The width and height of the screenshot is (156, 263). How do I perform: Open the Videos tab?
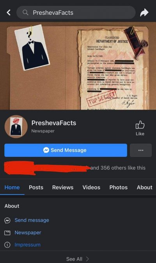pyautogui.click(x=91, y=187)
